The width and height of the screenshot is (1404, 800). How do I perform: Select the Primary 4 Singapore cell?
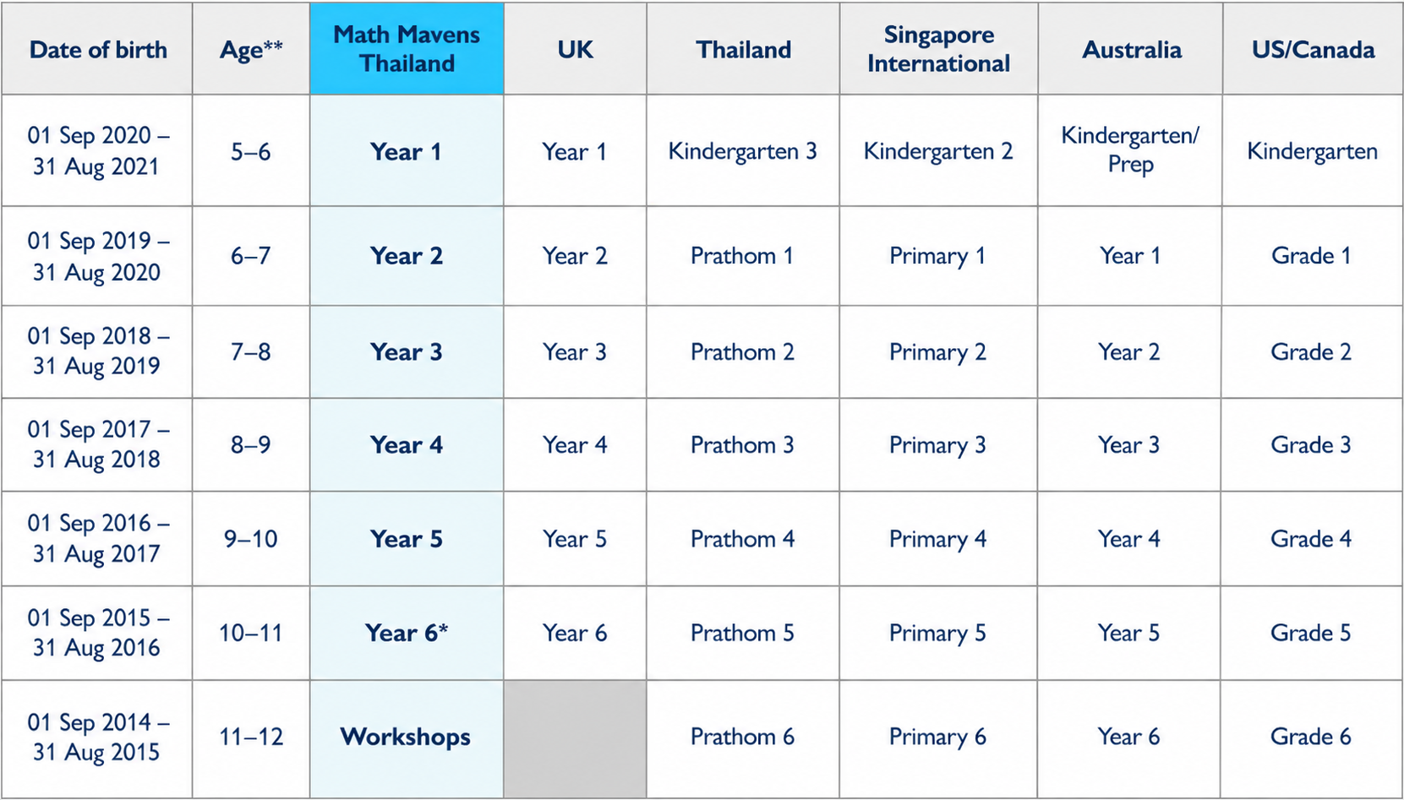click(x=938, y=539)
